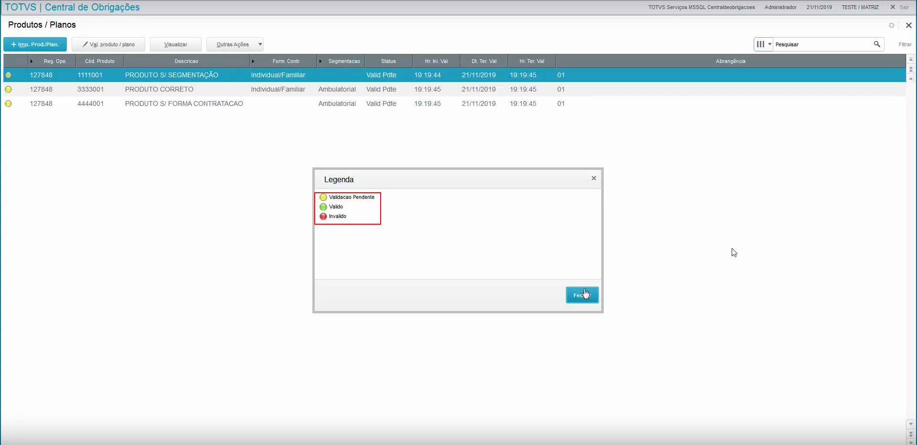Screen dimensions: 917x445
Task: Click time 19:19:44 in first row
Action: click(x=427, y=75)
